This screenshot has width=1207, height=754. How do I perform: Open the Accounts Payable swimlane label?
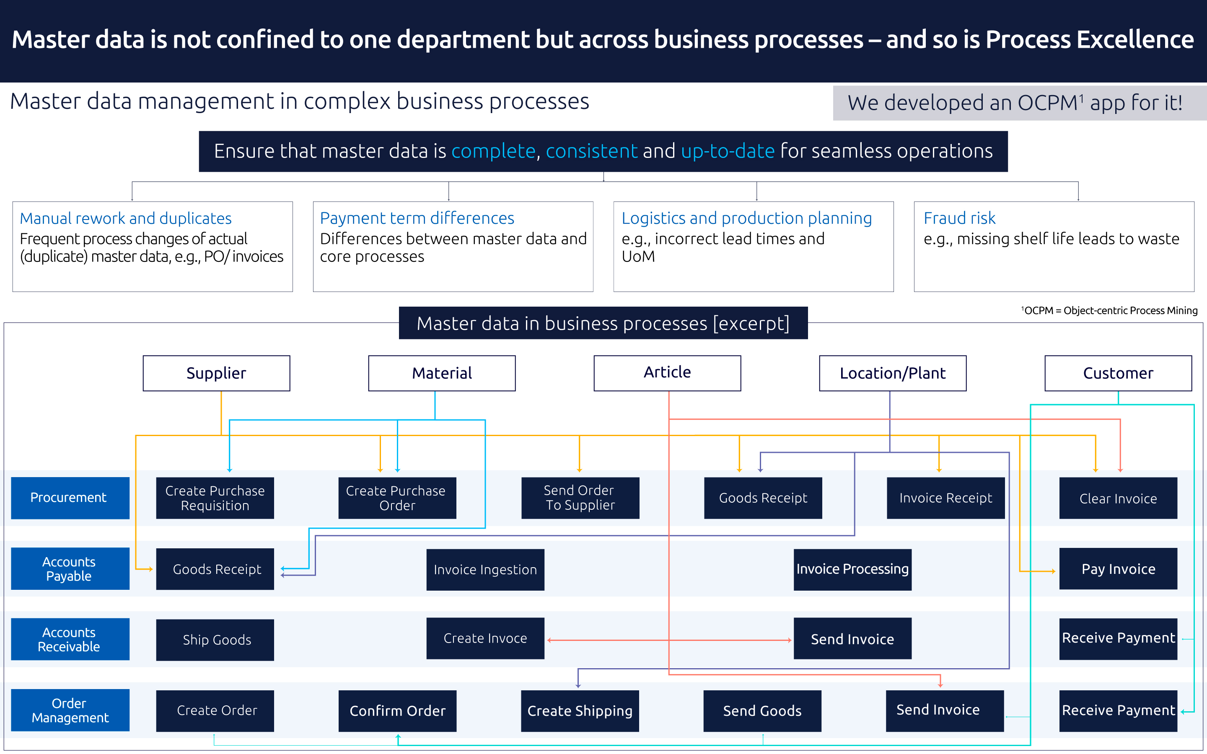[70, 569]
